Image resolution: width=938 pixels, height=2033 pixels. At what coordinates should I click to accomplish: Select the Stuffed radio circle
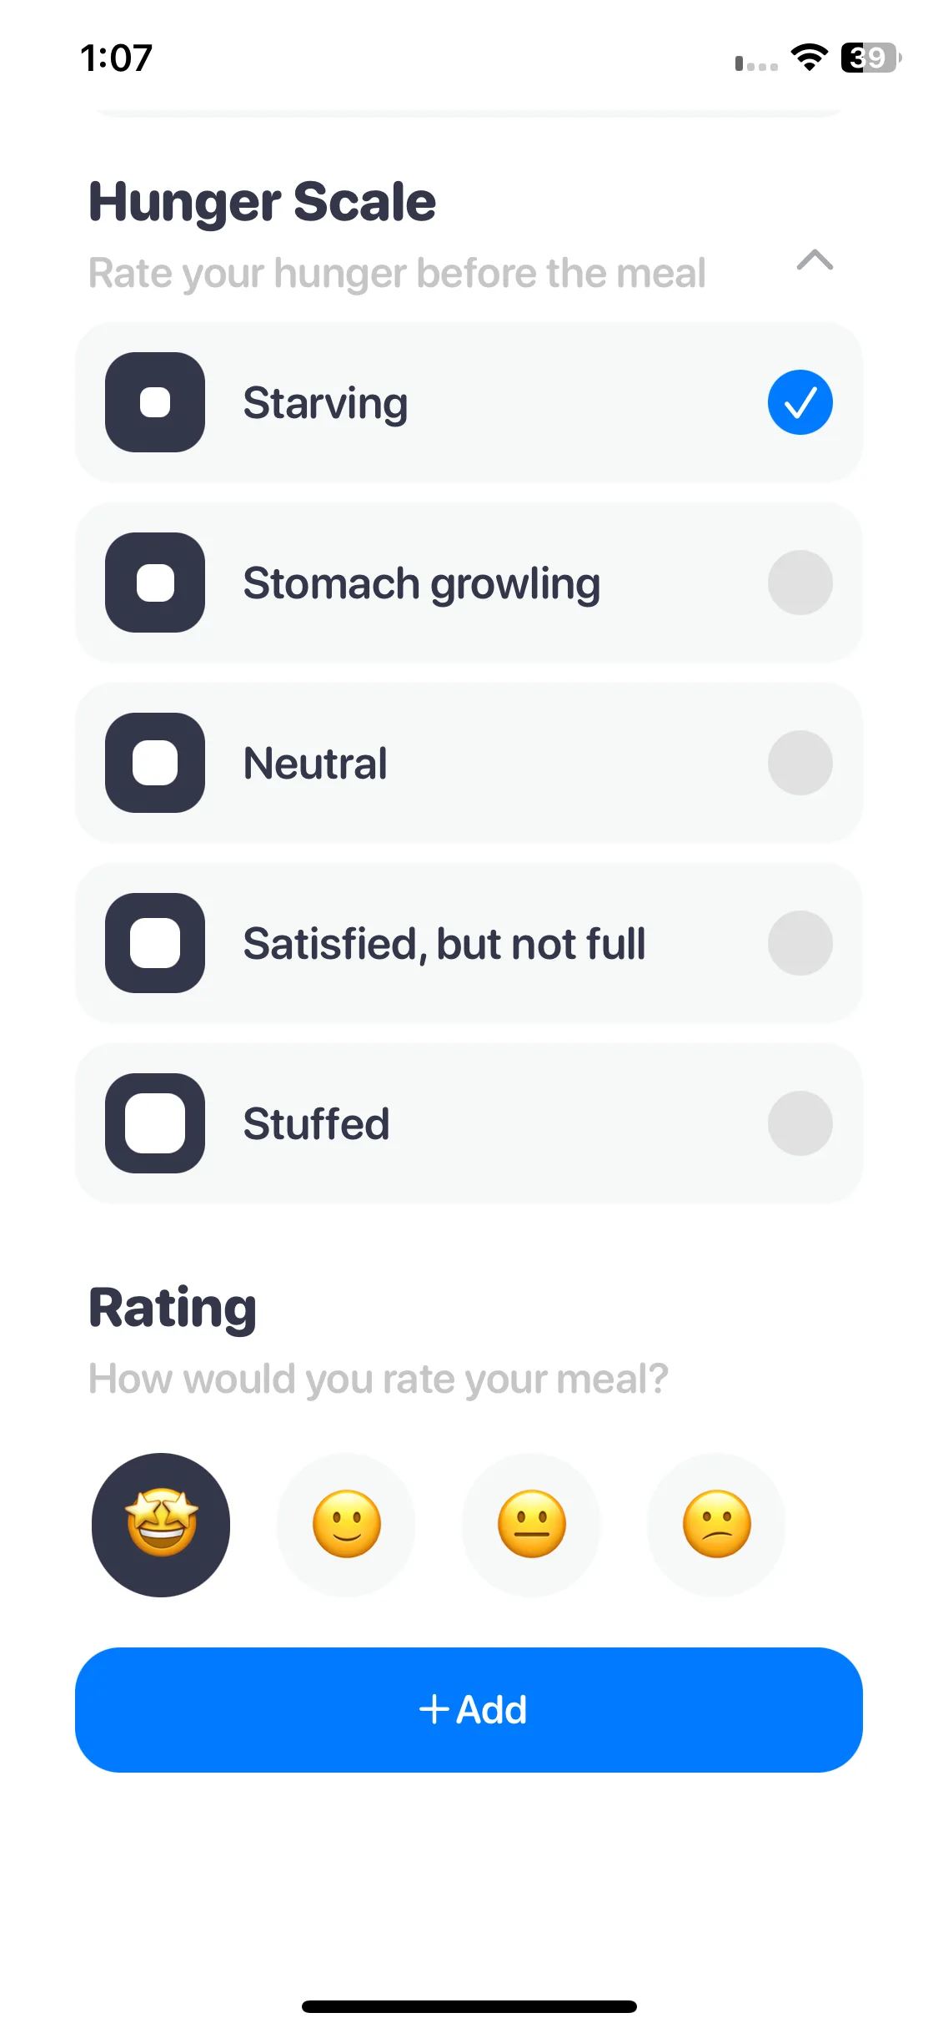coord(800,1123)
